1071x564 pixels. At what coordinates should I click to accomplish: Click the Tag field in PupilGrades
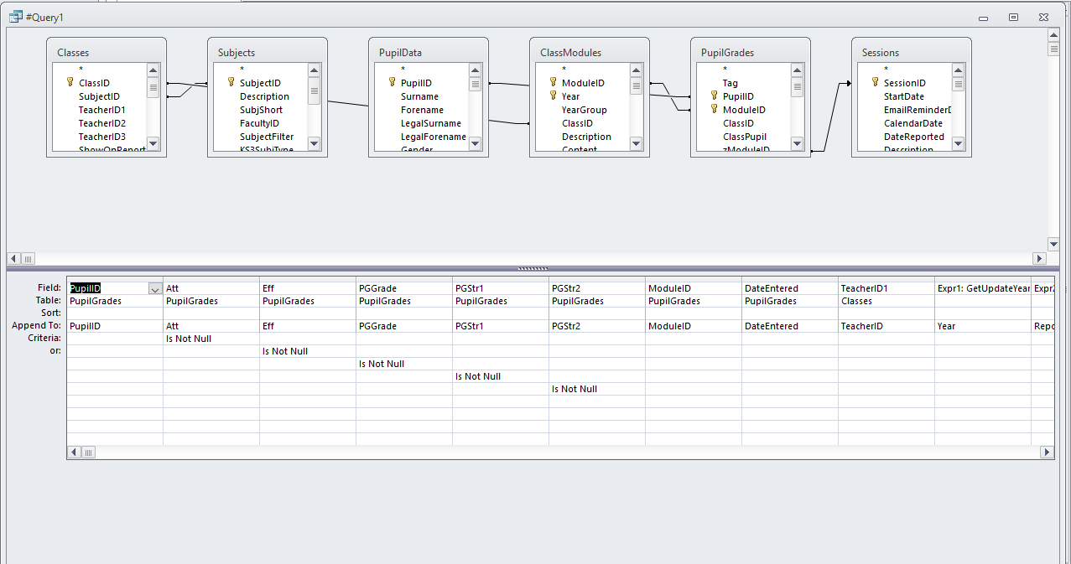(730, 83)
